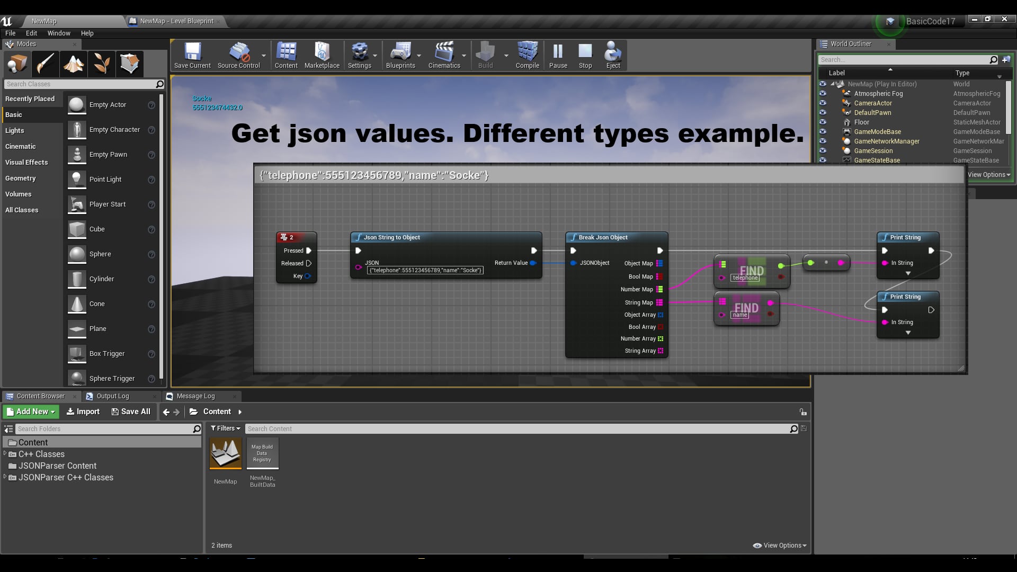Open the Edit menu

[31, 33]
